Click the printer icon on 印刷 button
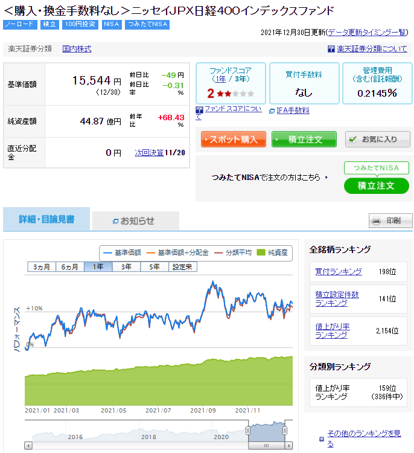Image resolution: width=414 pixels, height=453 pixels. (x=376, y=220)
